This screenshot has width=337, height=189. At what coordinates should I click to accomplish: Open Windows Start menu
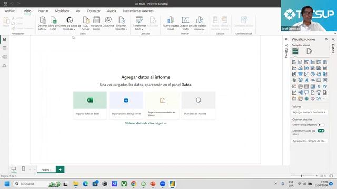7,184
